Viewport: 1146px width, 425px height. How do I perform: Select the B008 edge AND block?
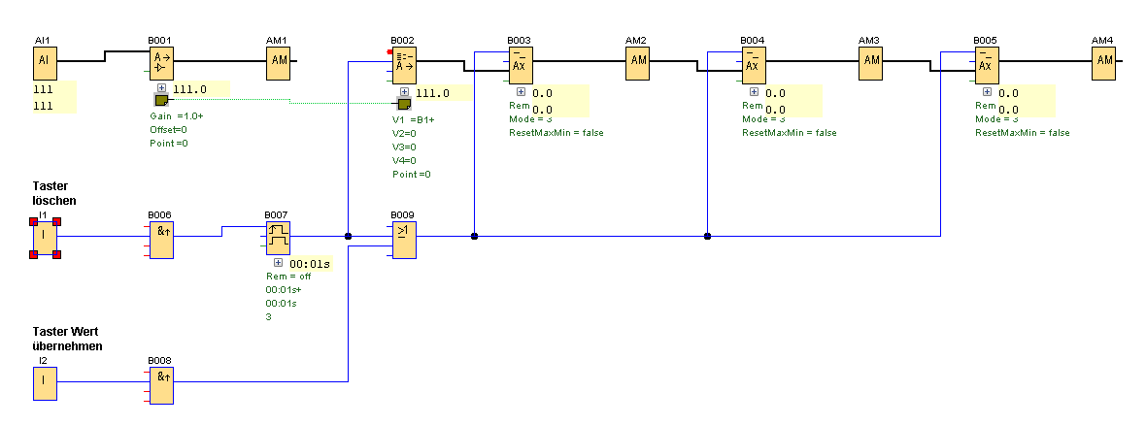(161, 385)
